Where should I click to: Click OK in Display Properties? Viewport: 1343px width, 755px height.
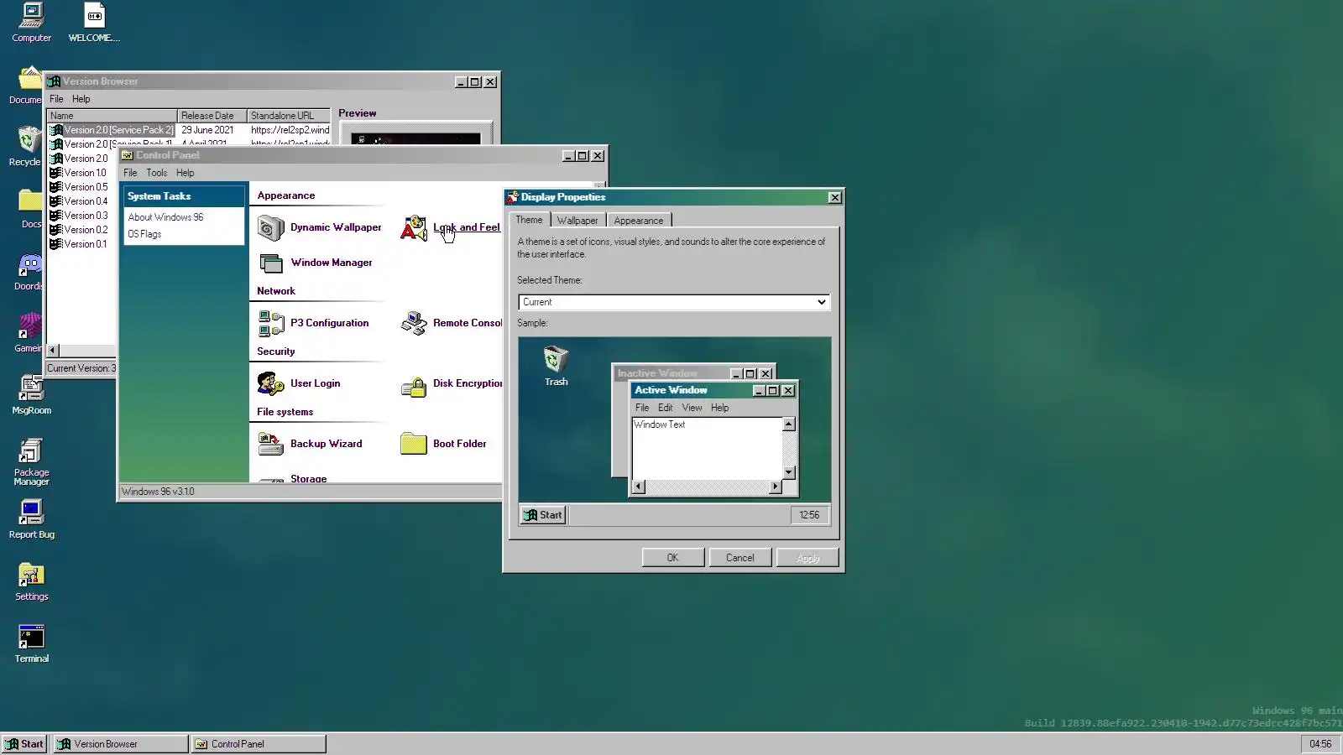(673, 558)
